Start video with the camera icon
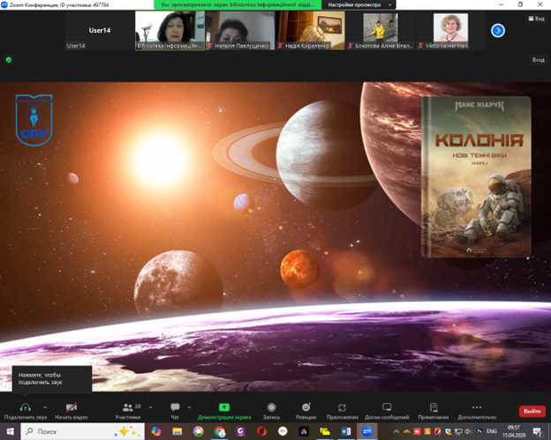This screenshot has height=440, width=551. (71, 406)
